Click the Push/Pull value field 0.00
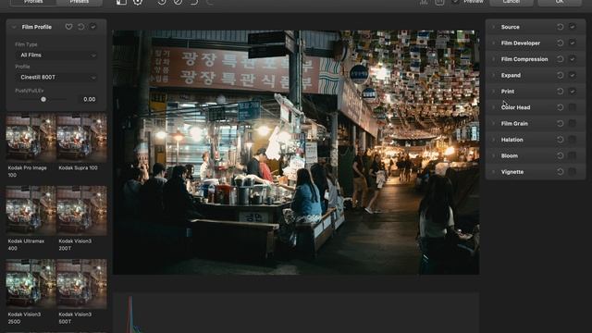 [89, 99]
